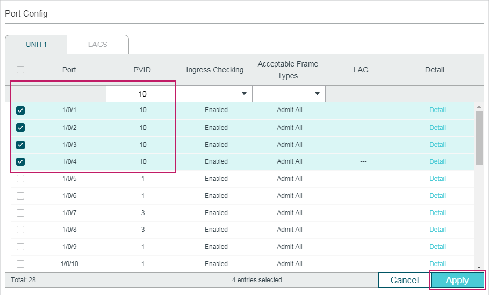Viewport: 489px width, 295px height.
Task: Open Detail link for port 1/0/9
Action: tap(437, 246)
